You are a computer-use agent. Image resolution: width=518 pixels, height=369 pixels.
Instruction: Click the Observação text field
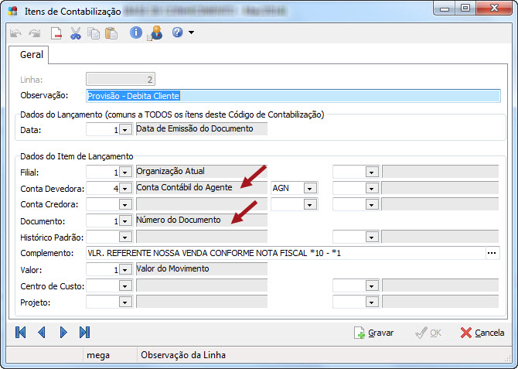[x=294, y=96]
